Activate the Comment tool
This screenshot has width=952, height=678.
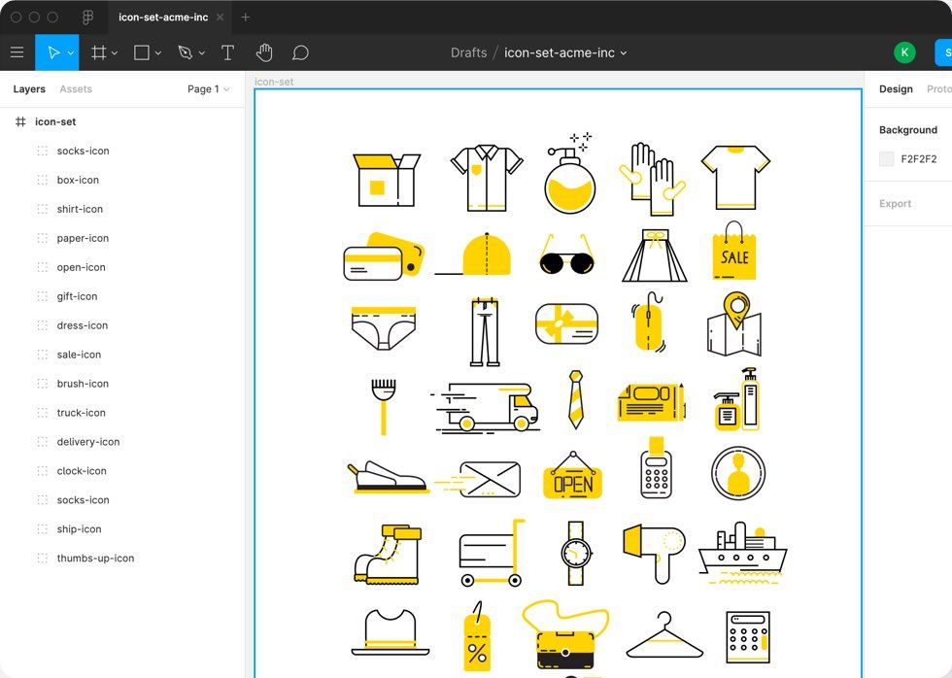click(300, 52)
